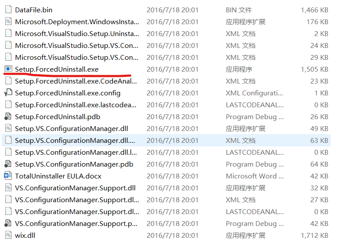Click the highlighted 63 KB XML file row
The width and height of the screenshot is (342, 251).
166,140
